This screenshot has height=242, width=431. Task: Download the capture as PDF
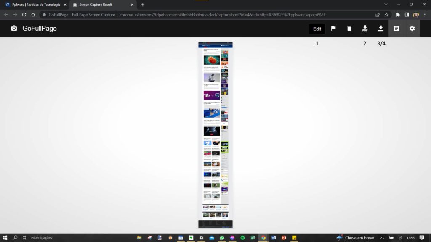365,29
